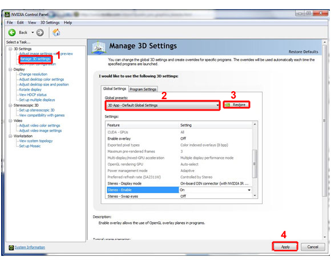Open View compatibility with games

[x=42, y=115]
